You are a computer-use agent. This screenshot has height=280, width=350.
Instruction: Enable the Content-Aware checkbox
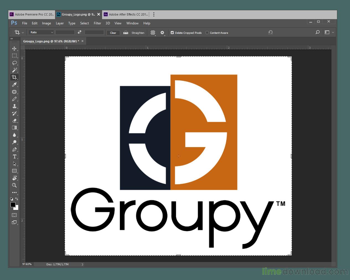click(207, 33)
